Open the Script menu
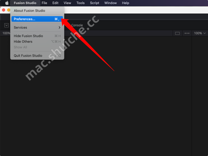The width and height of the screenshot is (208, 156). tap(94, 3)
